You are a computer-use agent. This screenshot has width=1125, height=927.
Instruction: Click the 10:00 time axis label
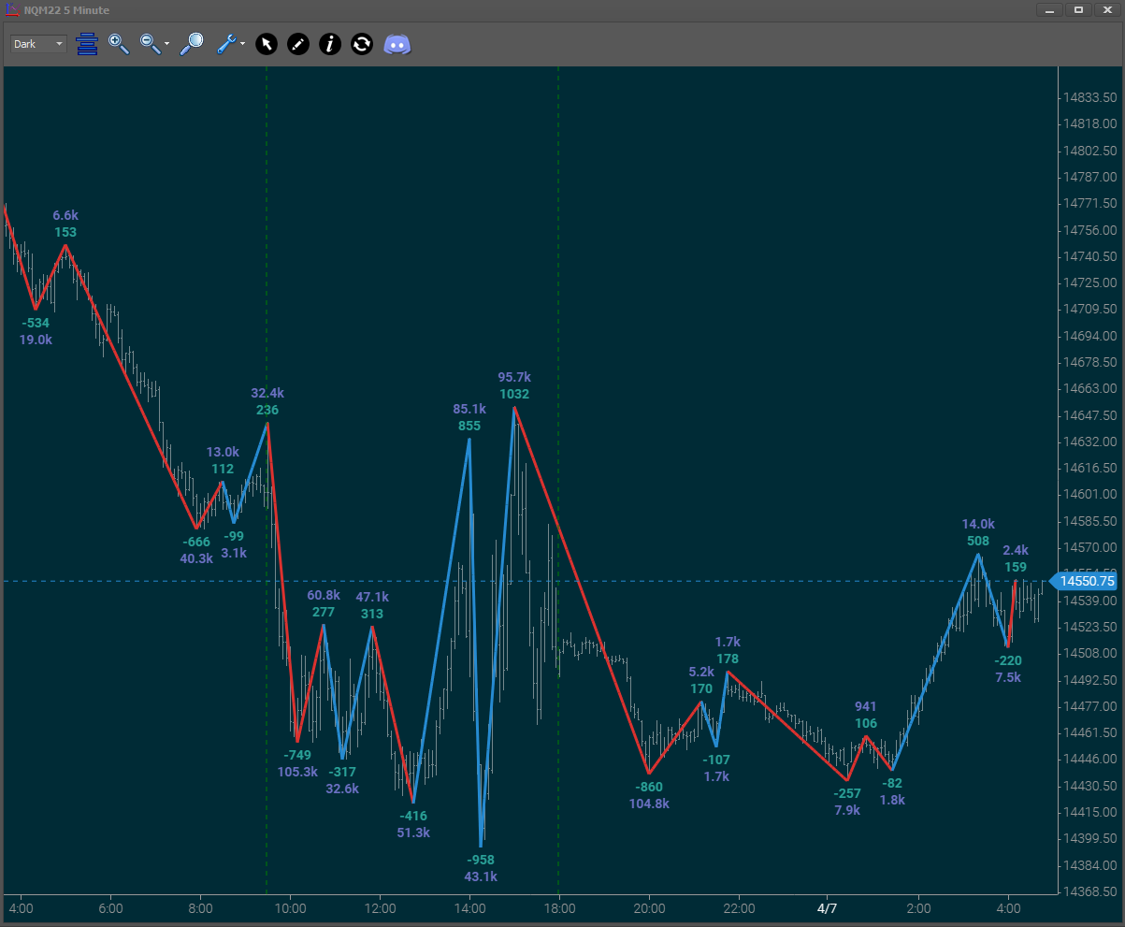tap(290, 908)
